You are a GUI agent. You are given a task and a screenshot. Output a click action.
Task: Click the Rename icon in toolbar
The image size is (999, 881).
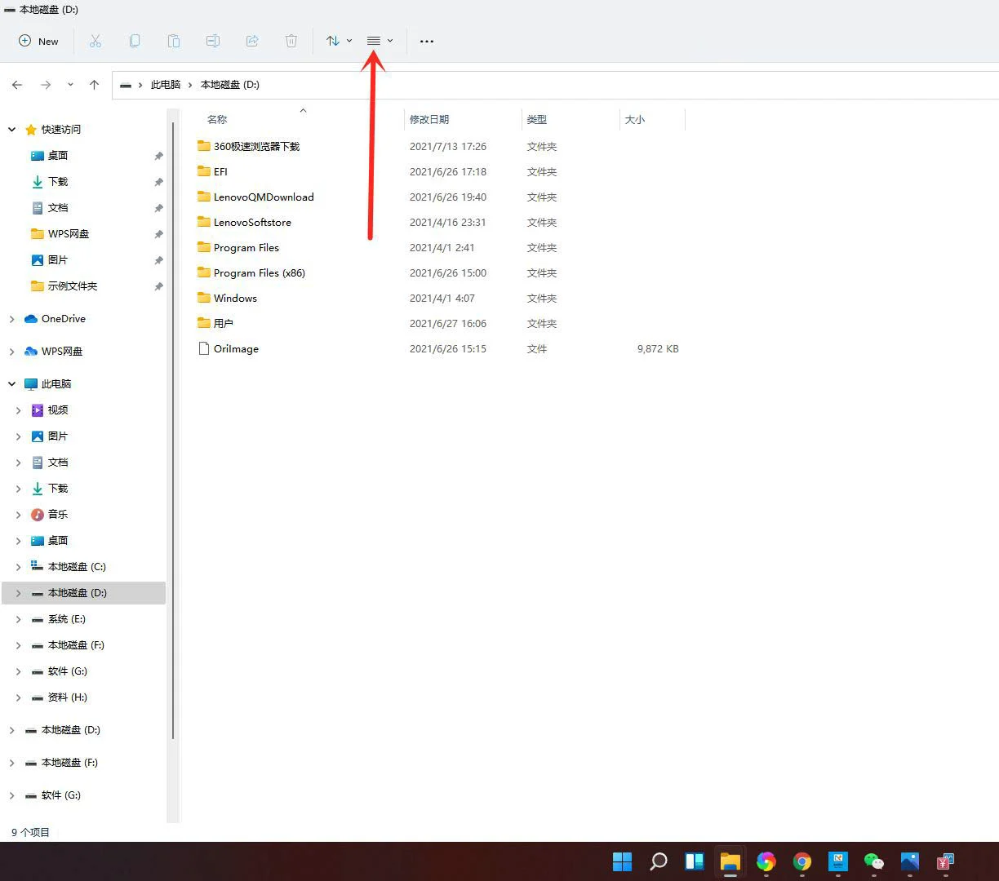[x=213, y=41]
